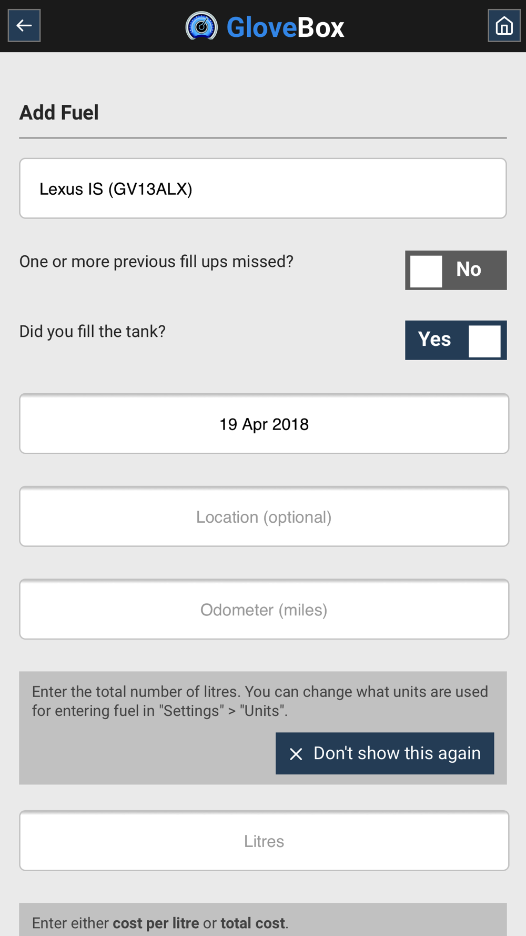Screen dimensions: 526x936
Task: Focus the Odometer (miles) input
Action: click(264, 609)
